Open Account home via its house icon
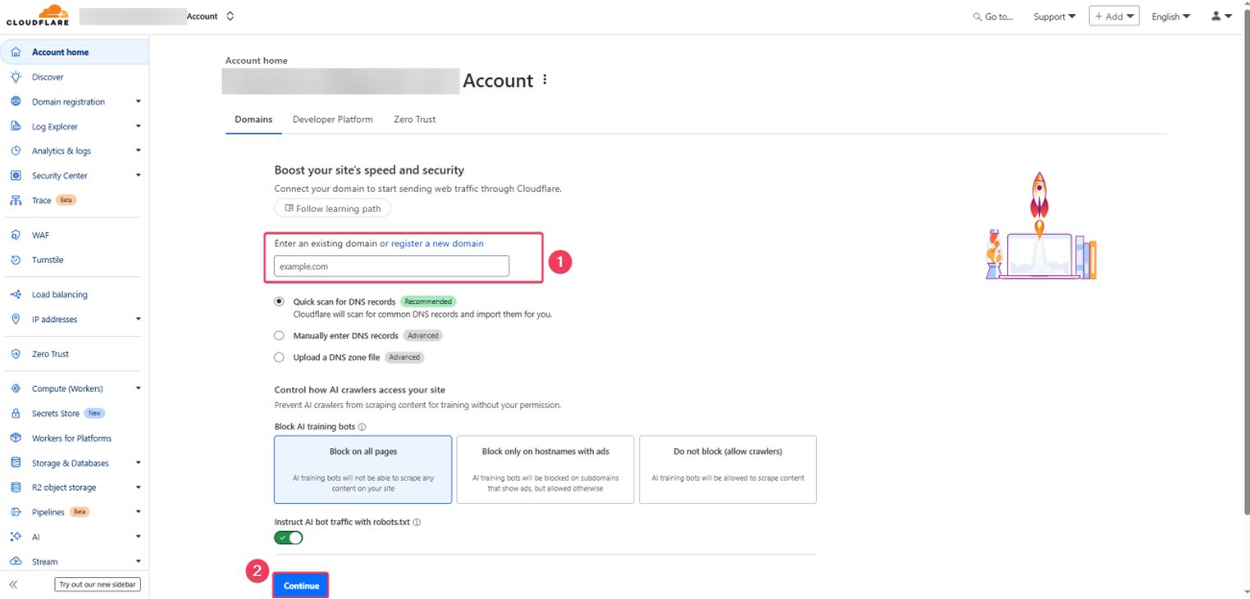Screen dimensions: 1250x599 pyautogui.click(x=16, y=52)
